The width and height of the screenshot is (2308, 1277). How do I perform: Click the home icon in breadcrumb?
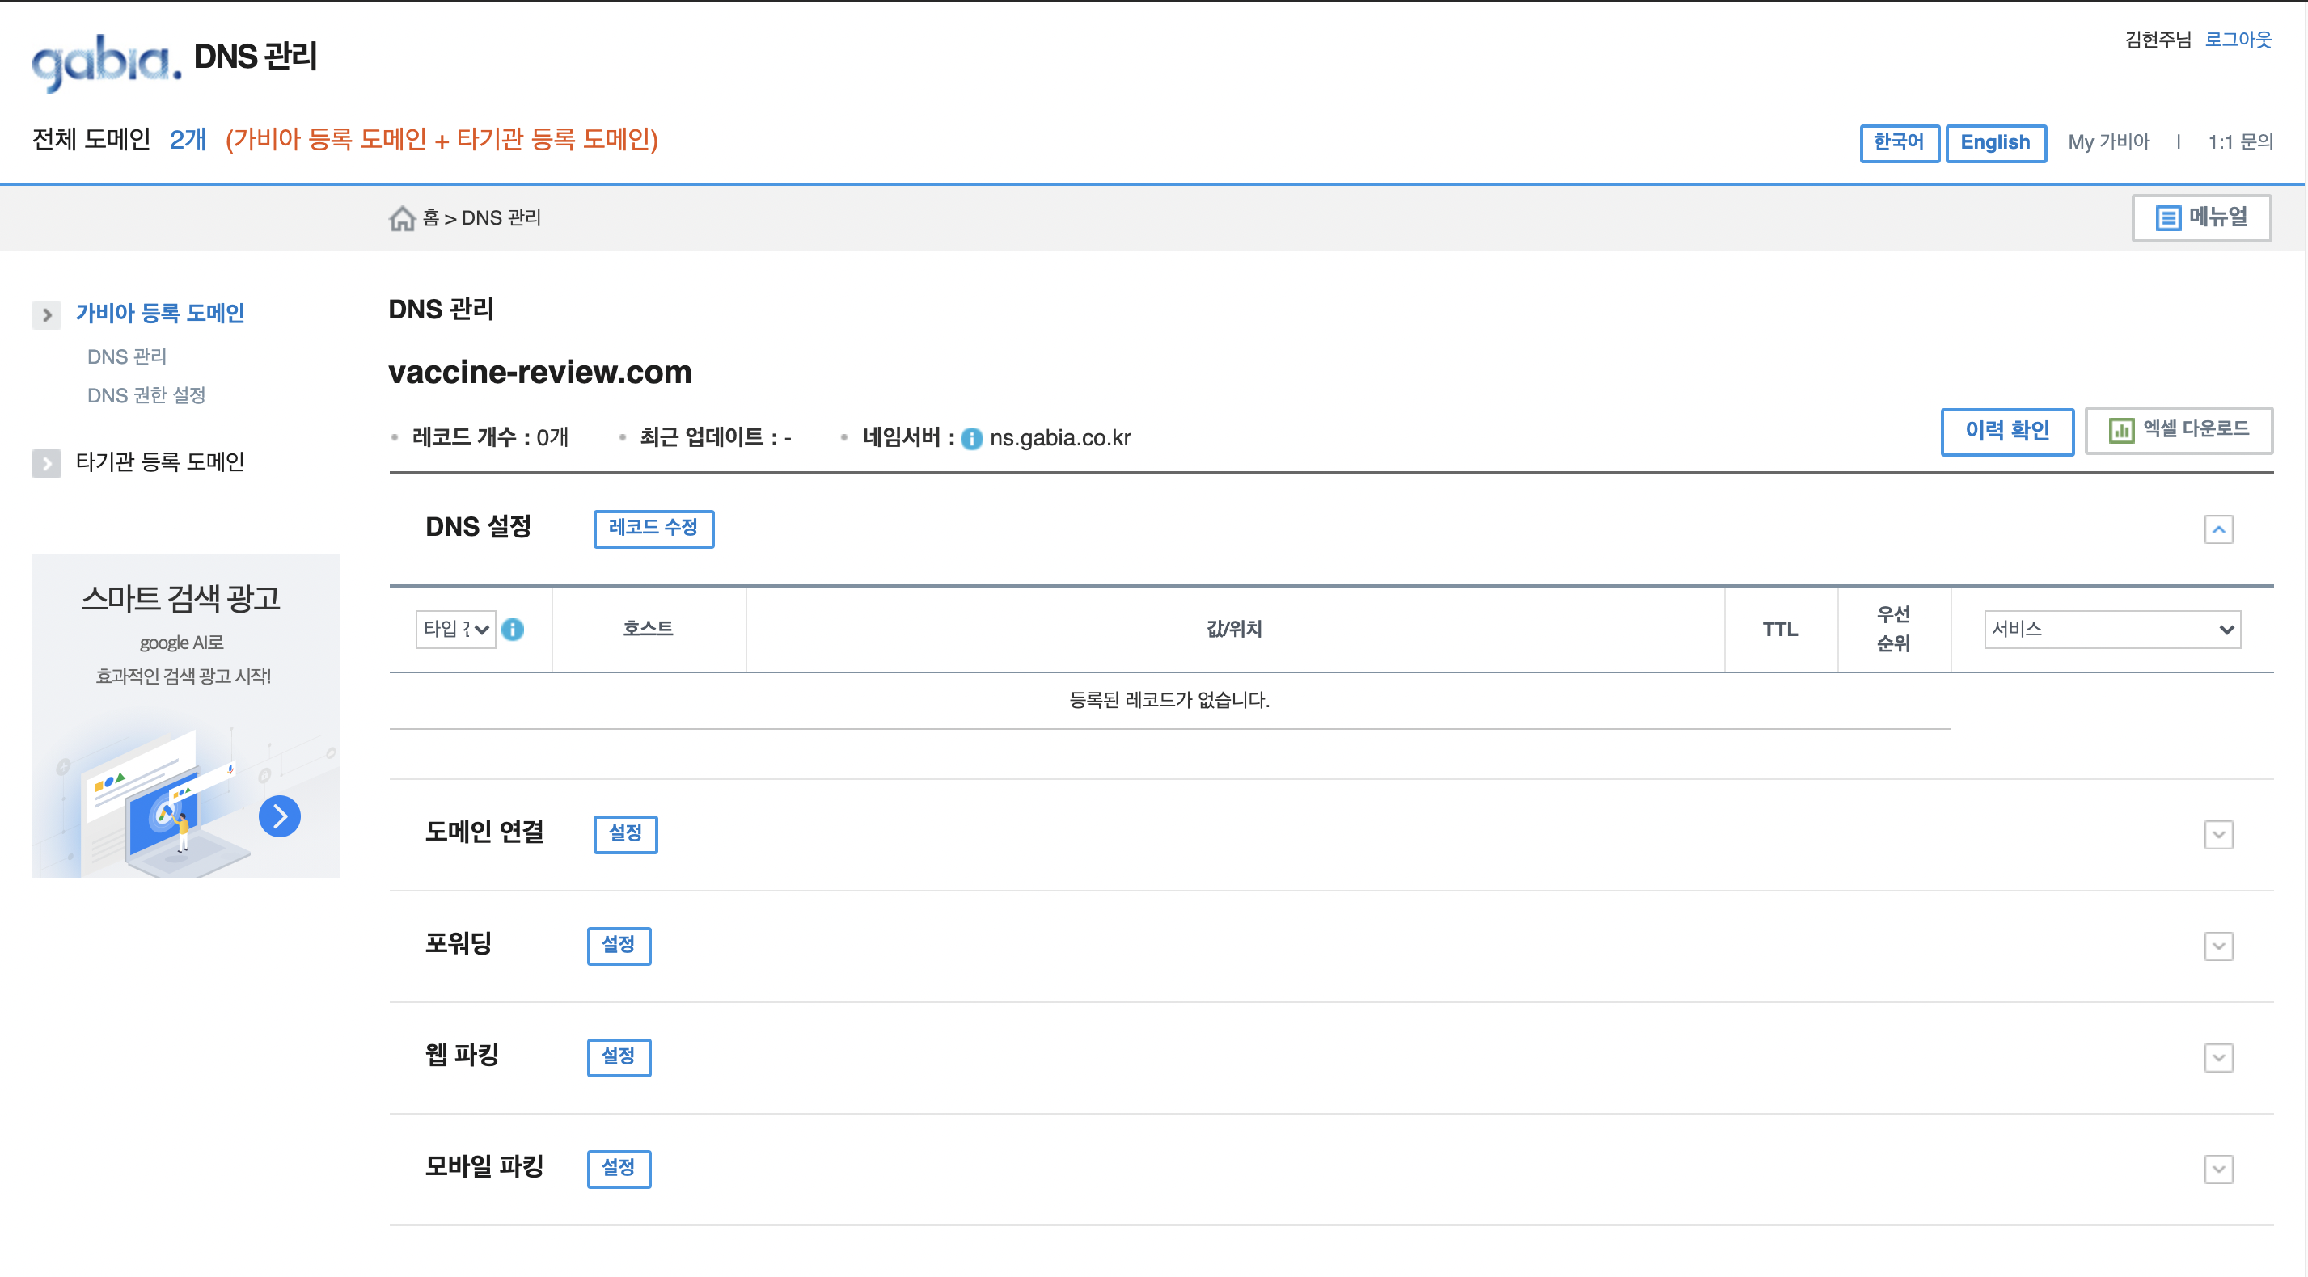[401, 217]
